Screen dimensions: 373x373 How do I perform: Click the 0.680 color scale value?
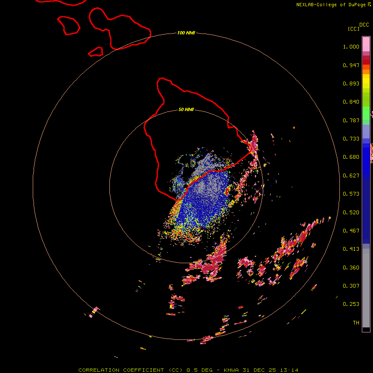[x=351, y=157]
